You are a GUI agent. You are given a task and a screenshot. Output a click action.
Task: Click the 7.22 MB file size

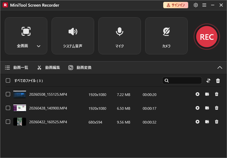click(124, 95)
